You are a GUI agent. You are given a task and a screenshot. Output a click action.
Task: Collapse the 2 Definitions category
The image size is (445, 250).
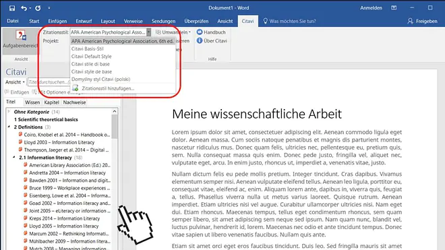coord(9,127)
